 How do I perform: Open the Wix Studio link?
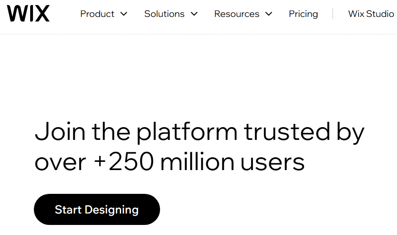tap(371, 14)
